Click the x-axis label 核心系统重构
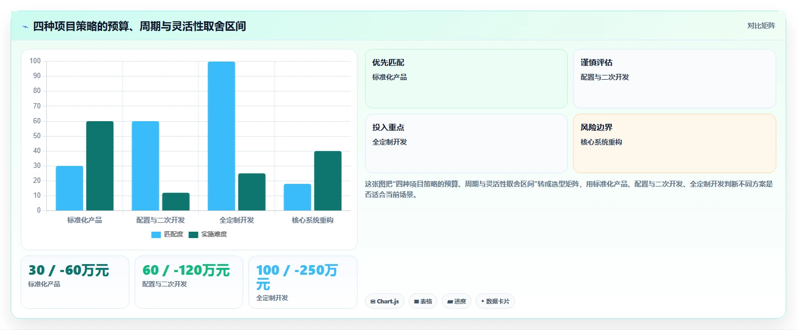Image resolution: width=797 pixels, height=330 pixels. [313, 220]
